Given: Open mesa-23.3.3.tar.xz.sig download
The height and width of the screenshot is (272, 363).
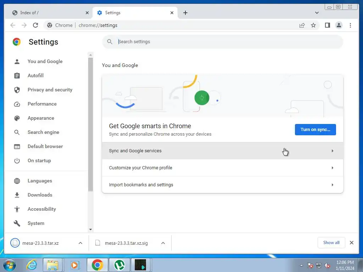Looking at the screenshot, I should point(126,243).
